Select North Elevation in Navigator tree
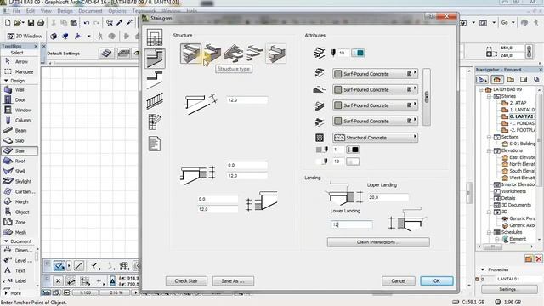The height and width of the screenshot is (306, 544). coord(519,164)
